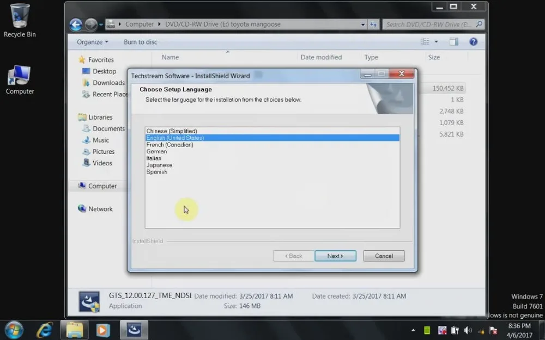Image resolution: width=545 pixels, height=340 pixels.
Task: Click the green striped tray icon
Action: coord(427,330)
